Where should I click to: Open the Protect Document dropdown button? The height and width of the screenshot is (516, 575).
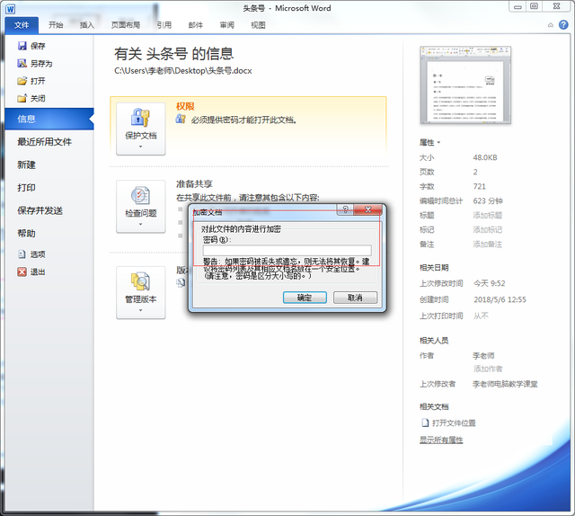click(x=141, y=129)
